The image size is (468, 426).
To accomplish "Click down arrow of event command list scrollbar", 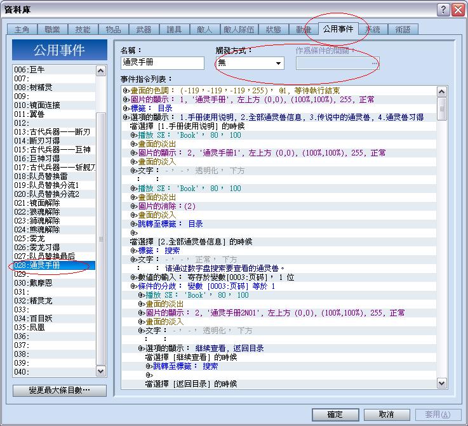I will [x=442, y=383].
